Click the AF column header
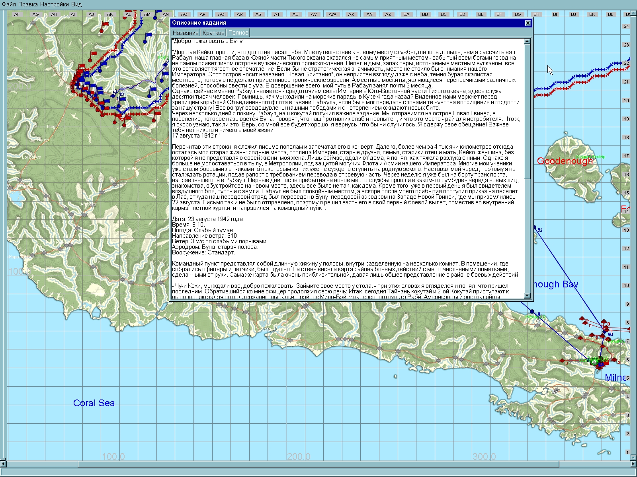 (x=17, y=14)
